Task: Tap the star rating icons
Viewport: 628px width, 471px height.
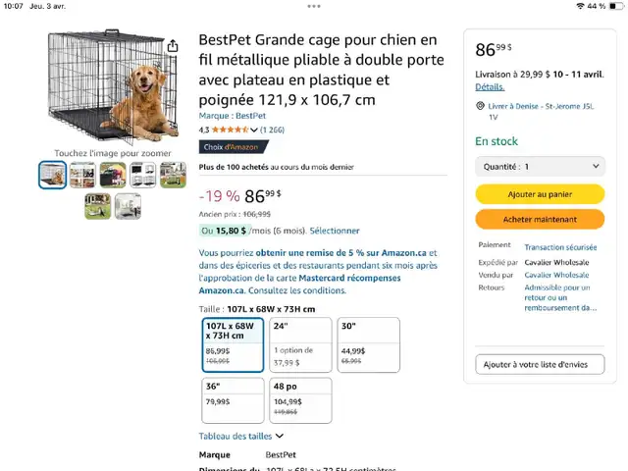Action: [230, 130]
